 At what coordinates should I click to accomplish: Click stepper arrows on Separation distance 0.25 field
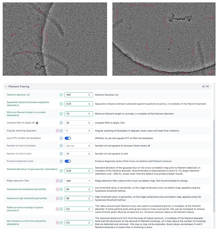(x=89, y=104)
